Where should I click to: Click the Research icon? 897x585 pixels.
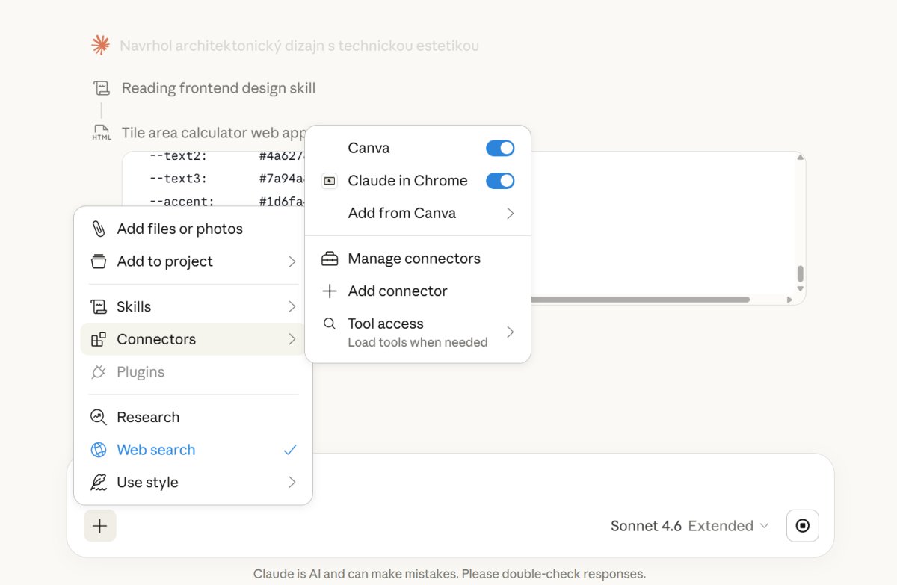click(x=99, y=417)
